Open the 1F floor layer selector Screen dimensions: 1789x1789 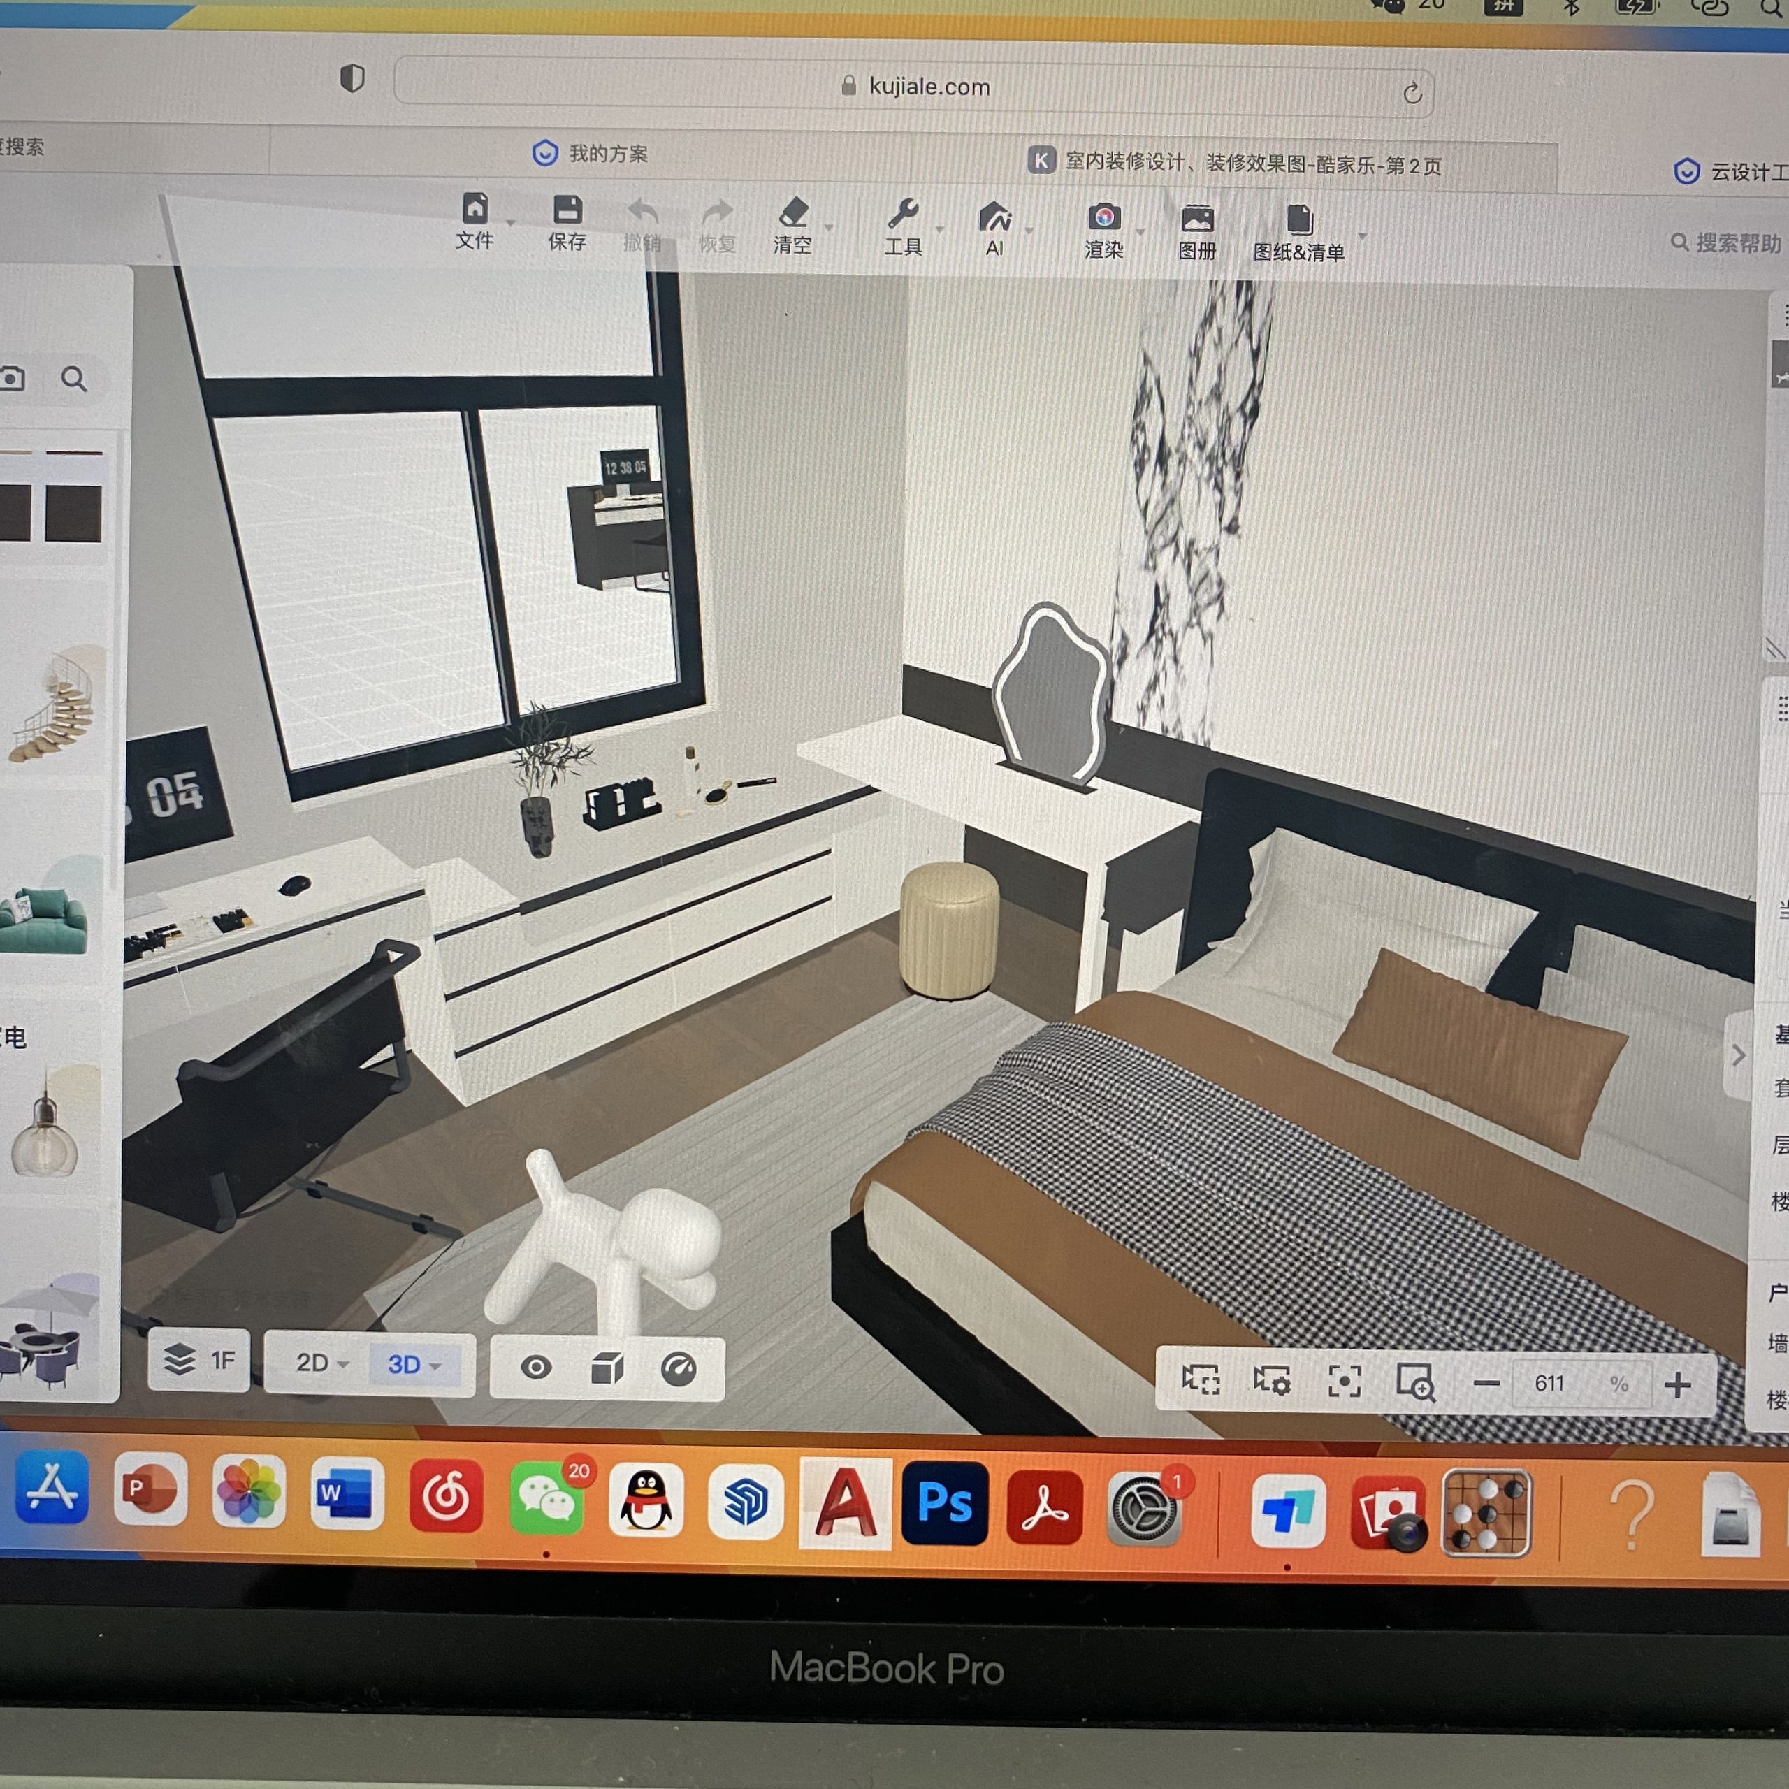point(200,1359)
